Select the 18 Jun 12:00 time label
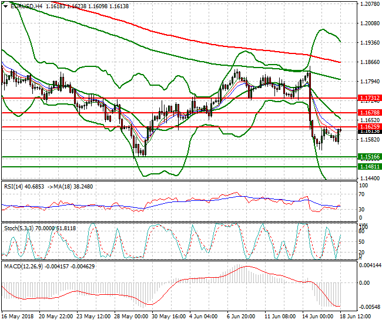Image resolution: width=382 pixels, height=323 pixels. click(x=356, y=317)
